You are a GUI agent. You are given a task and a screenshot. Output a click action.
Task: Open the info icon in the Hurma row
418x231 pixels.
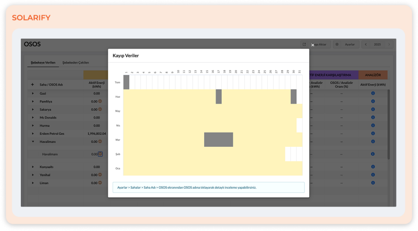click(x=373, y=125)
